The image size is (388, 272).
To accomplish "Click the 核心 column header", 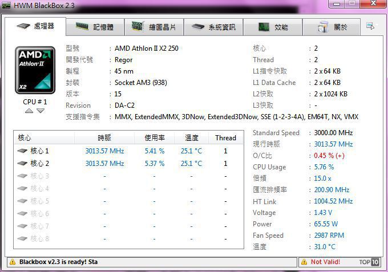I will (44, 138).
